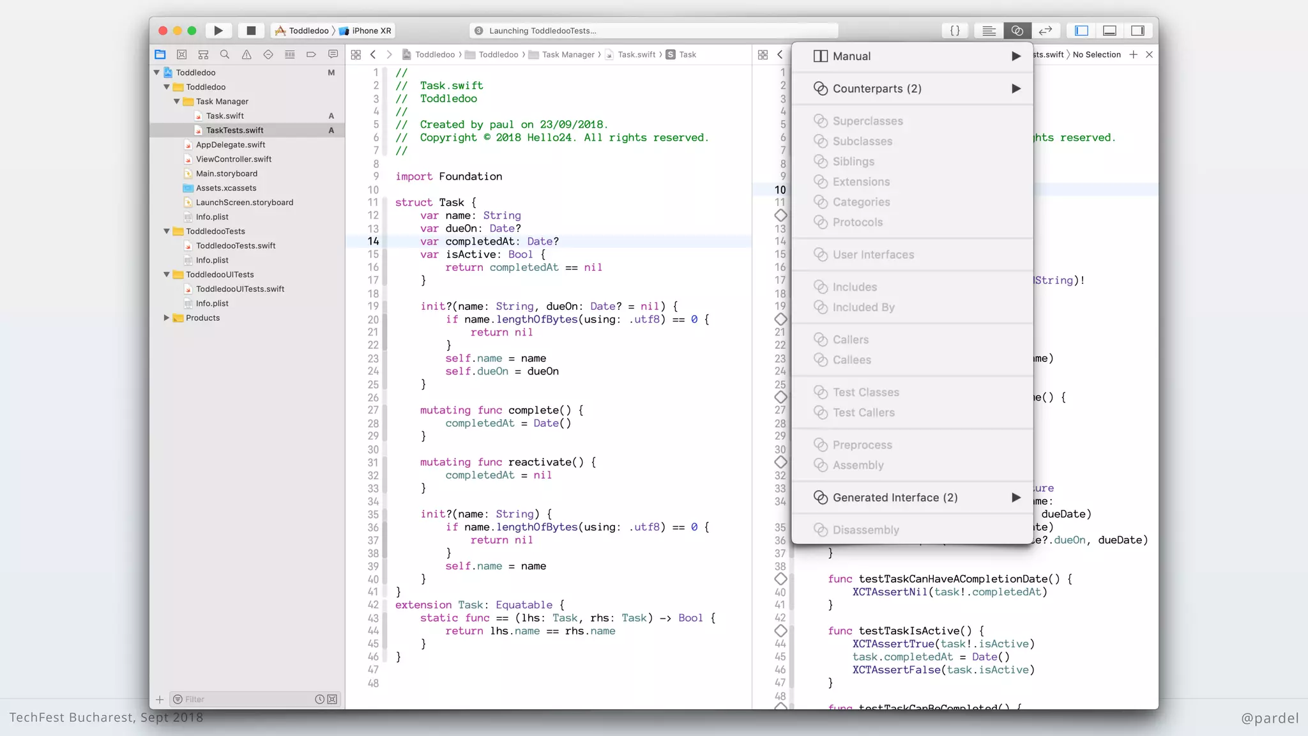
Task: Open the Version editor arrows icon
Action: [x=1046, y=31]
